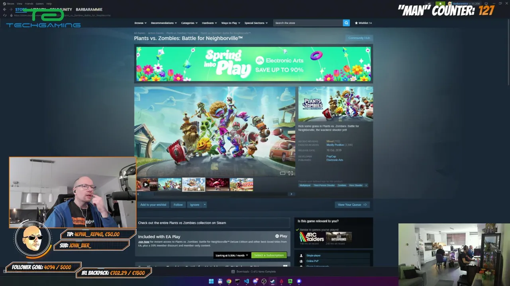Click the Third-Person Shooter tag

pos(324,186)
